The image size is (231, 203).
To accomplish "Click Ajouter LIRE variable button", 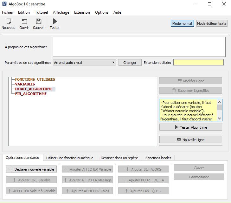I will point(31,180).
